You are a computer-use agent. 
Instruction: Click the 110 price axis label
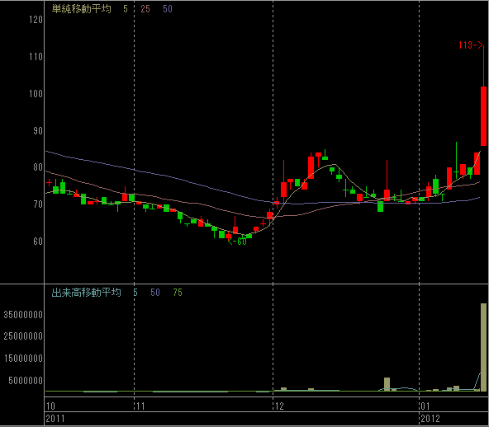[x=36, y=57]
